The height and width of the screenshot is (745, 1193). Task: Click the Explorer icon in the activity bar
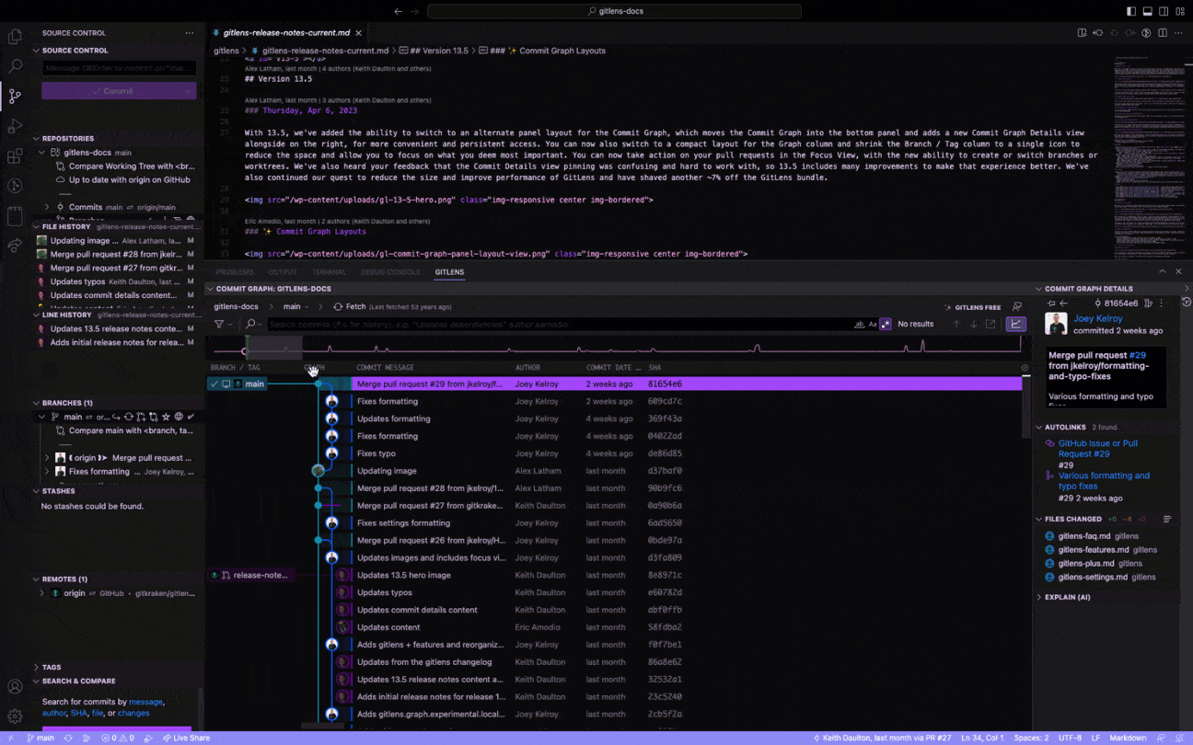coord(15,35)
